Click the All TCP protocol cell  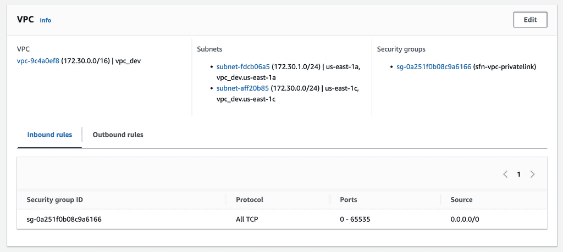point(247,219)
